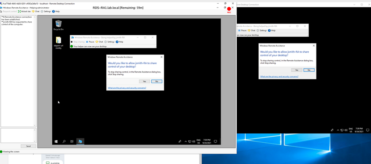Click Yes in the left mirrored sharing dialog
The image size is (371, 164).
(144, 81)
